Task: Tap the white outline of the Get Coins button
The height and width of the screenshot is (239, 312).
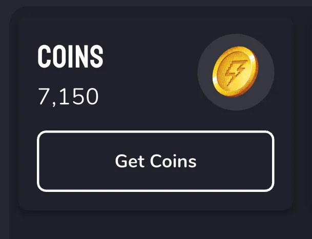Action: 156,132
